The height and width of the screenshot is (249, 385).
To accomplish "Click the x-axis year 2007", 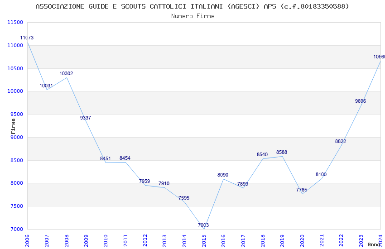I will coord(47,241).
